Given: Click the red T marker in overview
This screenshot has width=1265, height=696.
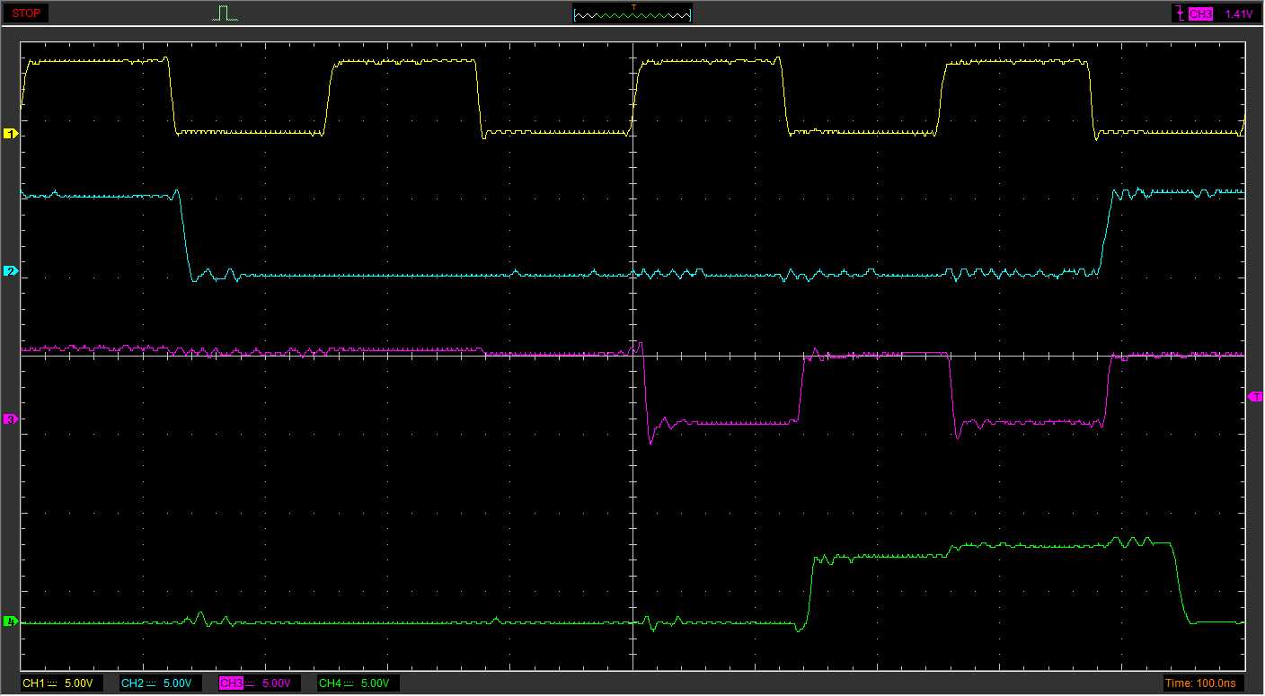Looking at the screenshot, I should pos(633,7).
